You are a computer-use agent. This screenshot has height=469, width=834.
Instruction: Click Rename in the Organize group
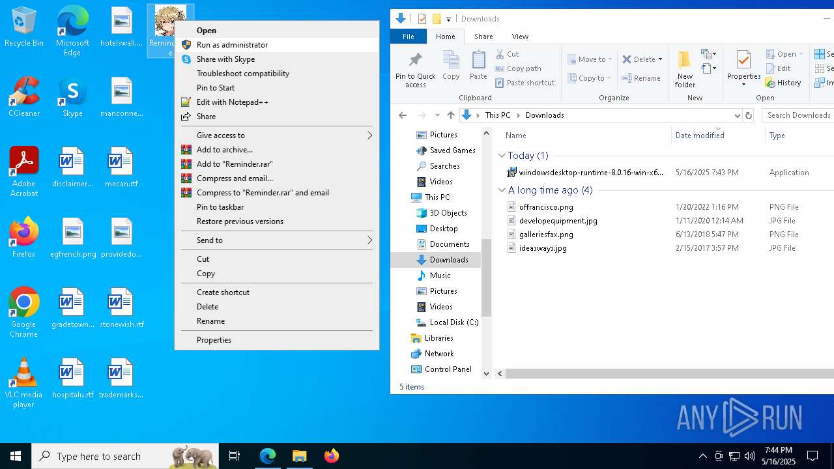pyautogui.click(x=641, y=78)
